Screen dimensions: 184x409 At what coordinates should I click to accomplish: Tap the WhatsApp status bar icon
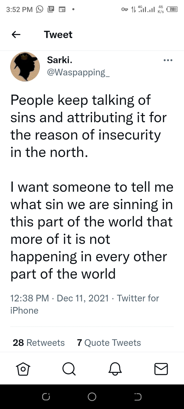tap(40, 9)
